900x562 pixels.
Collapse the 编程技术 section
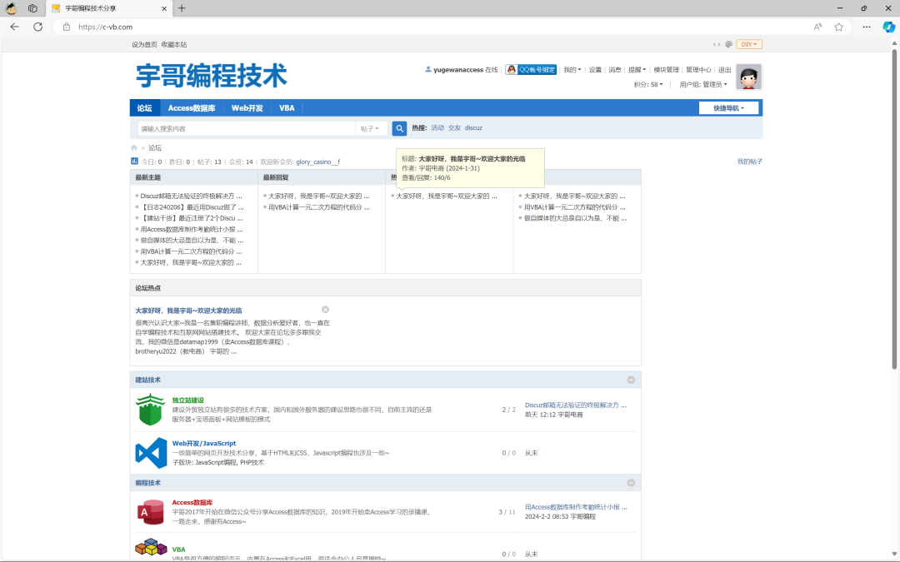(631, 483)
